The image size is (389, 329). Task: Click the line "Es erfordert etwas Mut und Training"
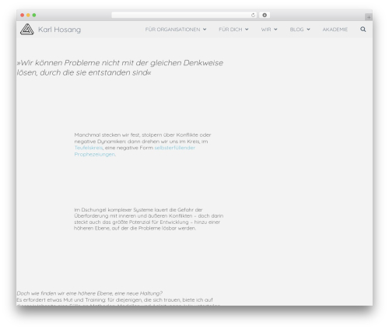point(114,299)
